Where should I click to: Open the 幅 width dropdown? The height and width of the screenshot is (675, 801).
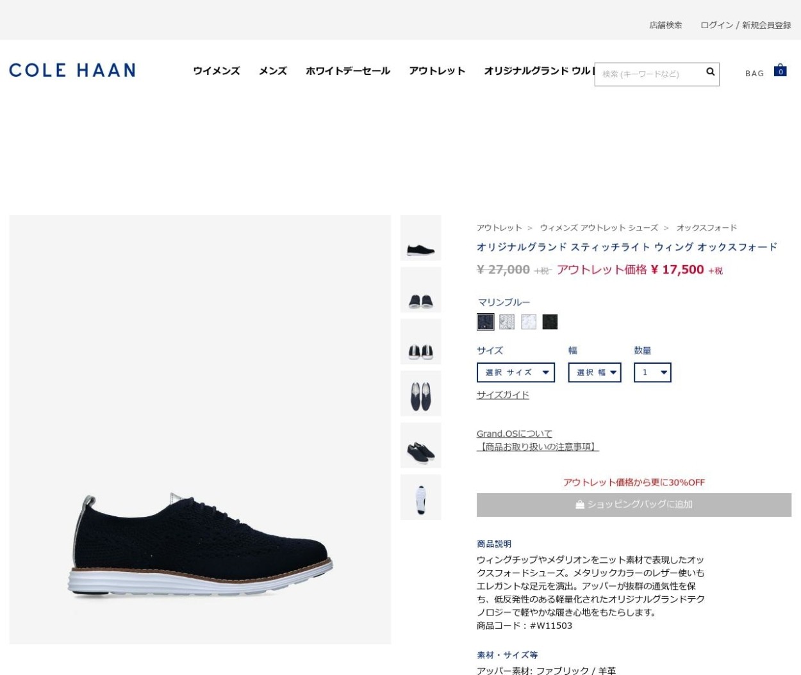(595, 372)
